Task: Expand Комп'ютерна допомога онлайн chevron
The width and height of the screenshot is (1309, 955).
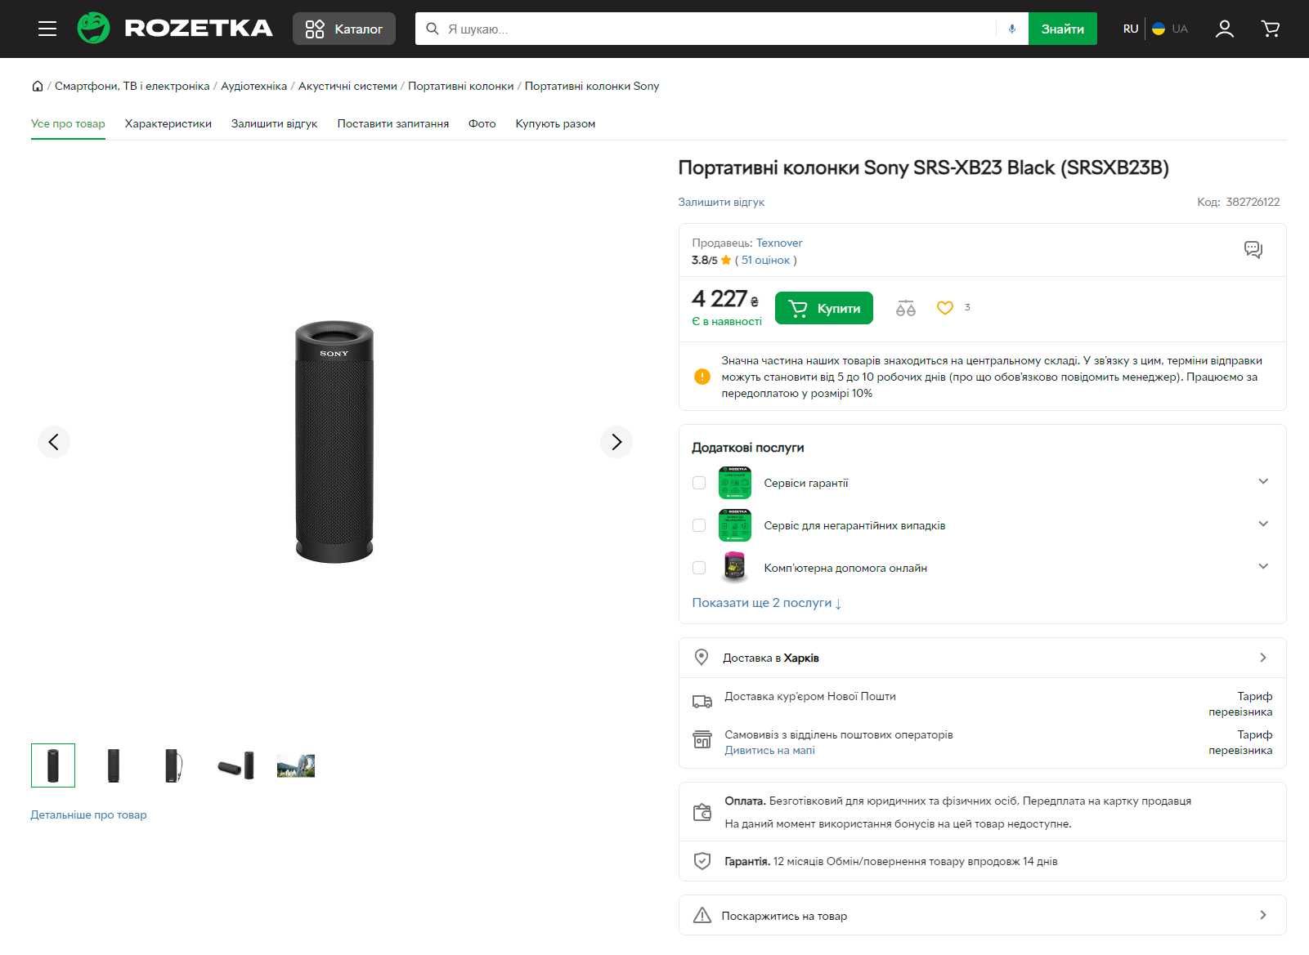Action: [x=1263, y=566]
